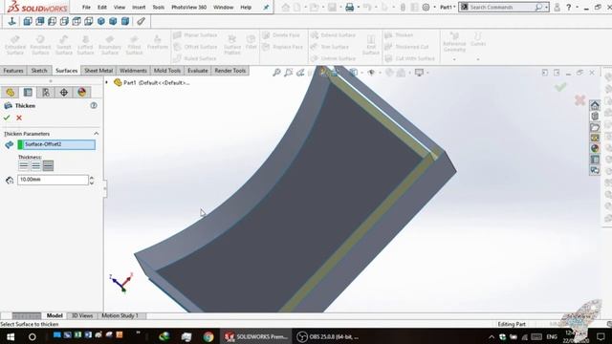Click the 10.00mm thickness value field
This screenshot has width=612, height=344.
54,180
